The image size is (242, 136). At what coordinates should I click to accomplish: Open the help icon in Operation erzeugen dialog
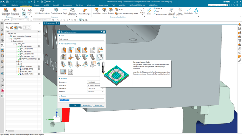pos(101,32)
